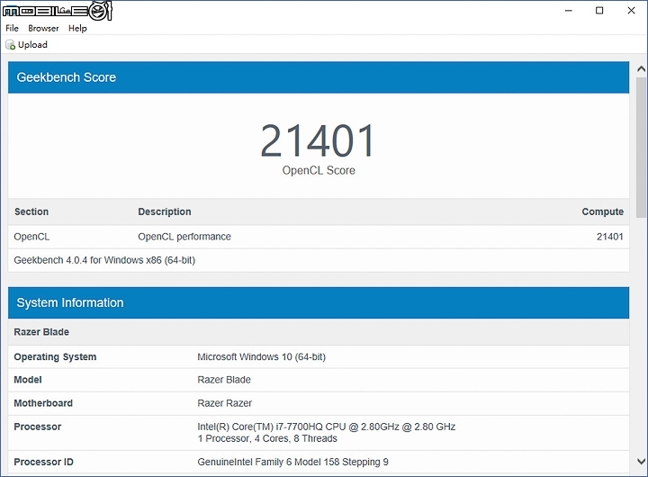648x477 pixels.
Task: Click Geekbench 4.0.4 for Windows x86 text
Action: 104,260
